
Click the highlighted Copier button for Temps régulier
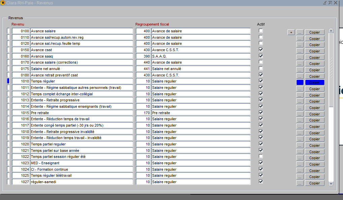click(x=314, y=82)
